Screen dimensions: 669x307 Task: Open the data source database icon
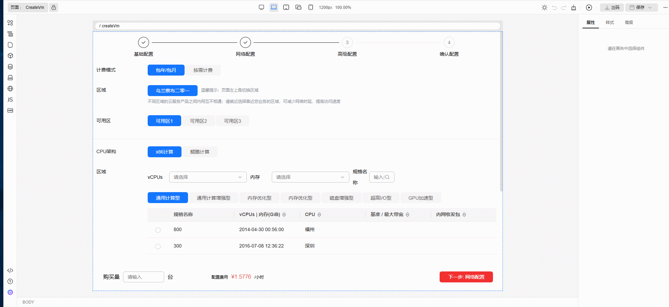pyautogui.click(x=10, y=67)
